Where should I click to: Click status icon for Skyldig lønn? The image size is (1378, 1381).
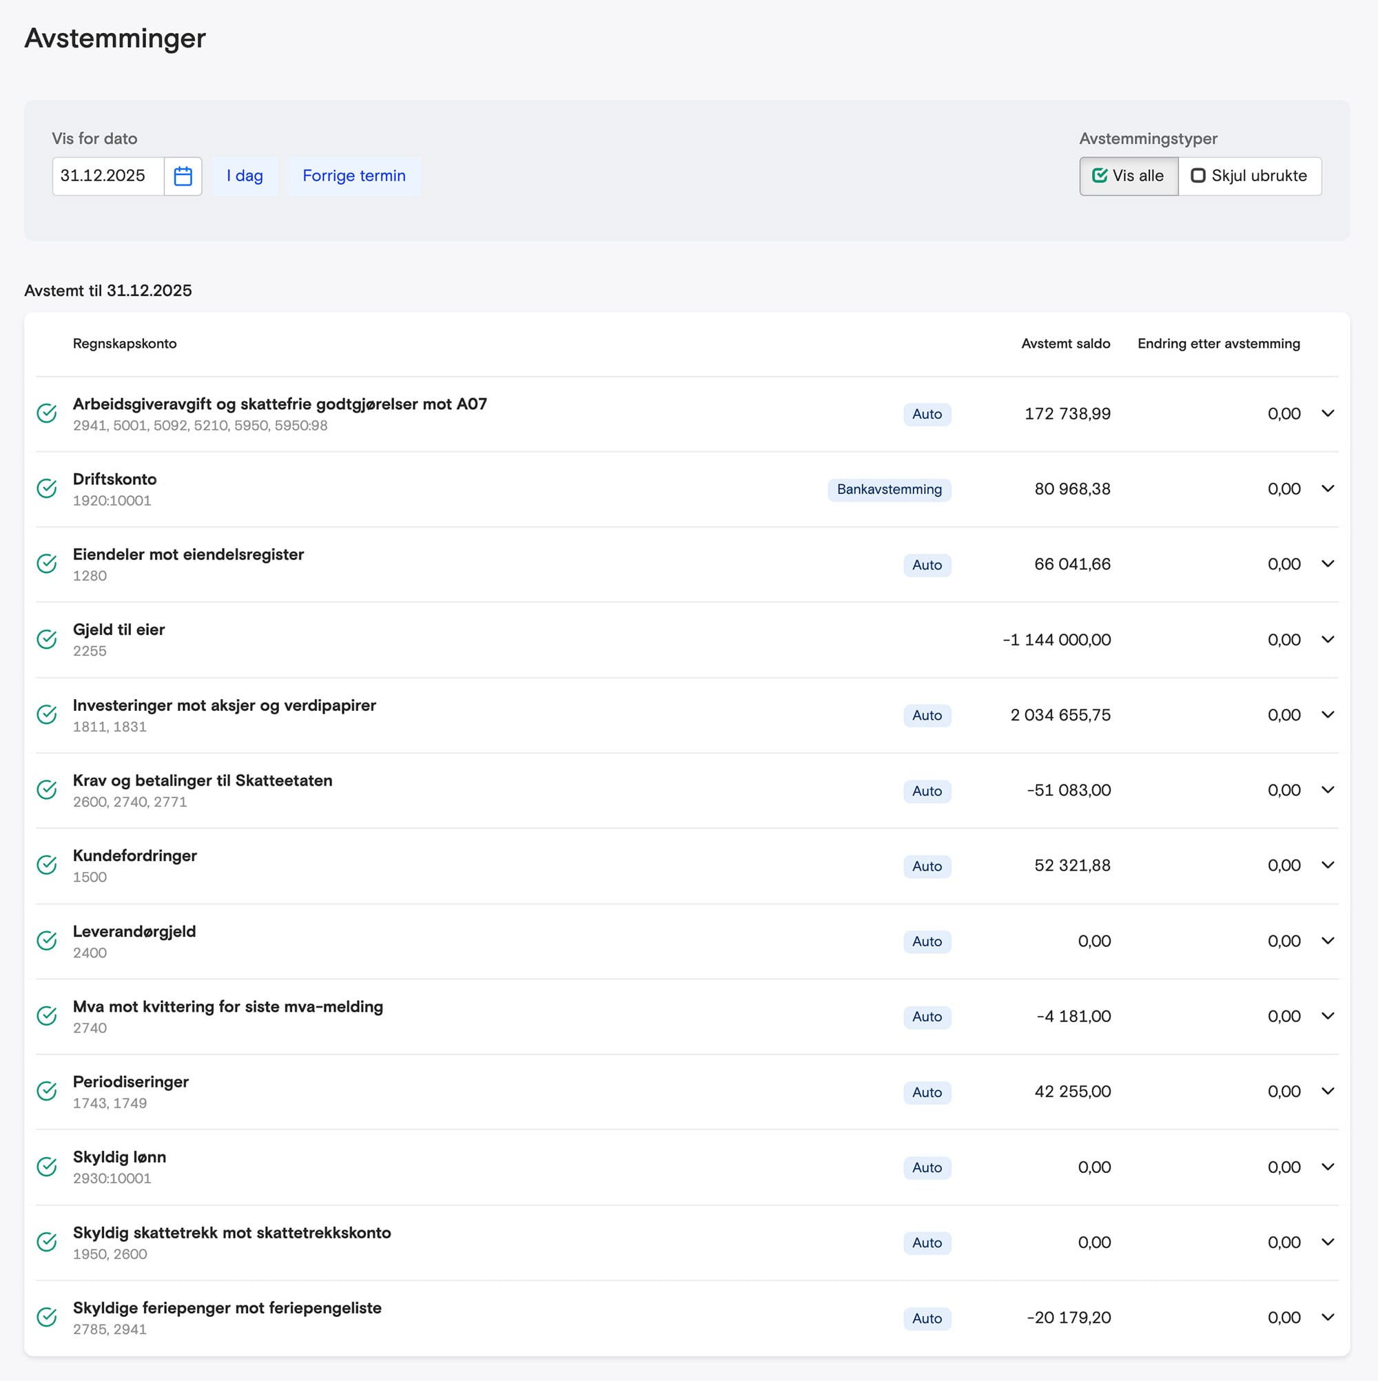[x=48, y=1167]
